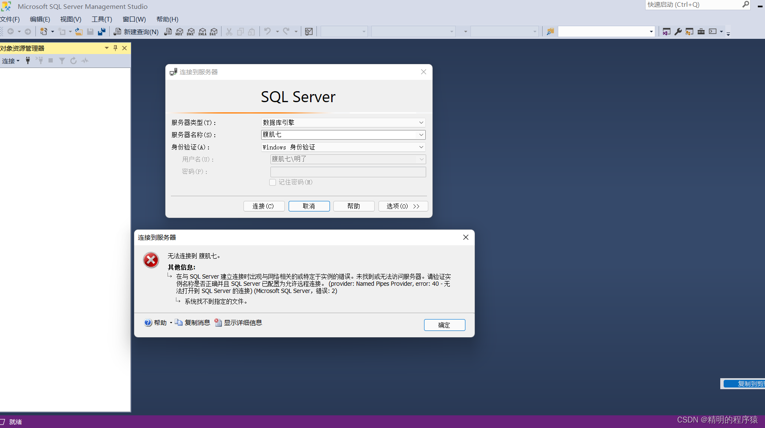Expand the undo history dropdown arrow

click(277, 32)
